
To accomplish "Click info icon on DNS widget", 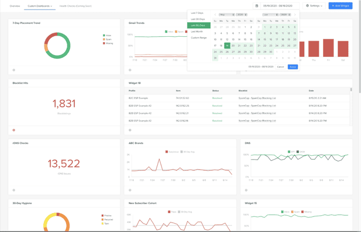I will 246,190.
